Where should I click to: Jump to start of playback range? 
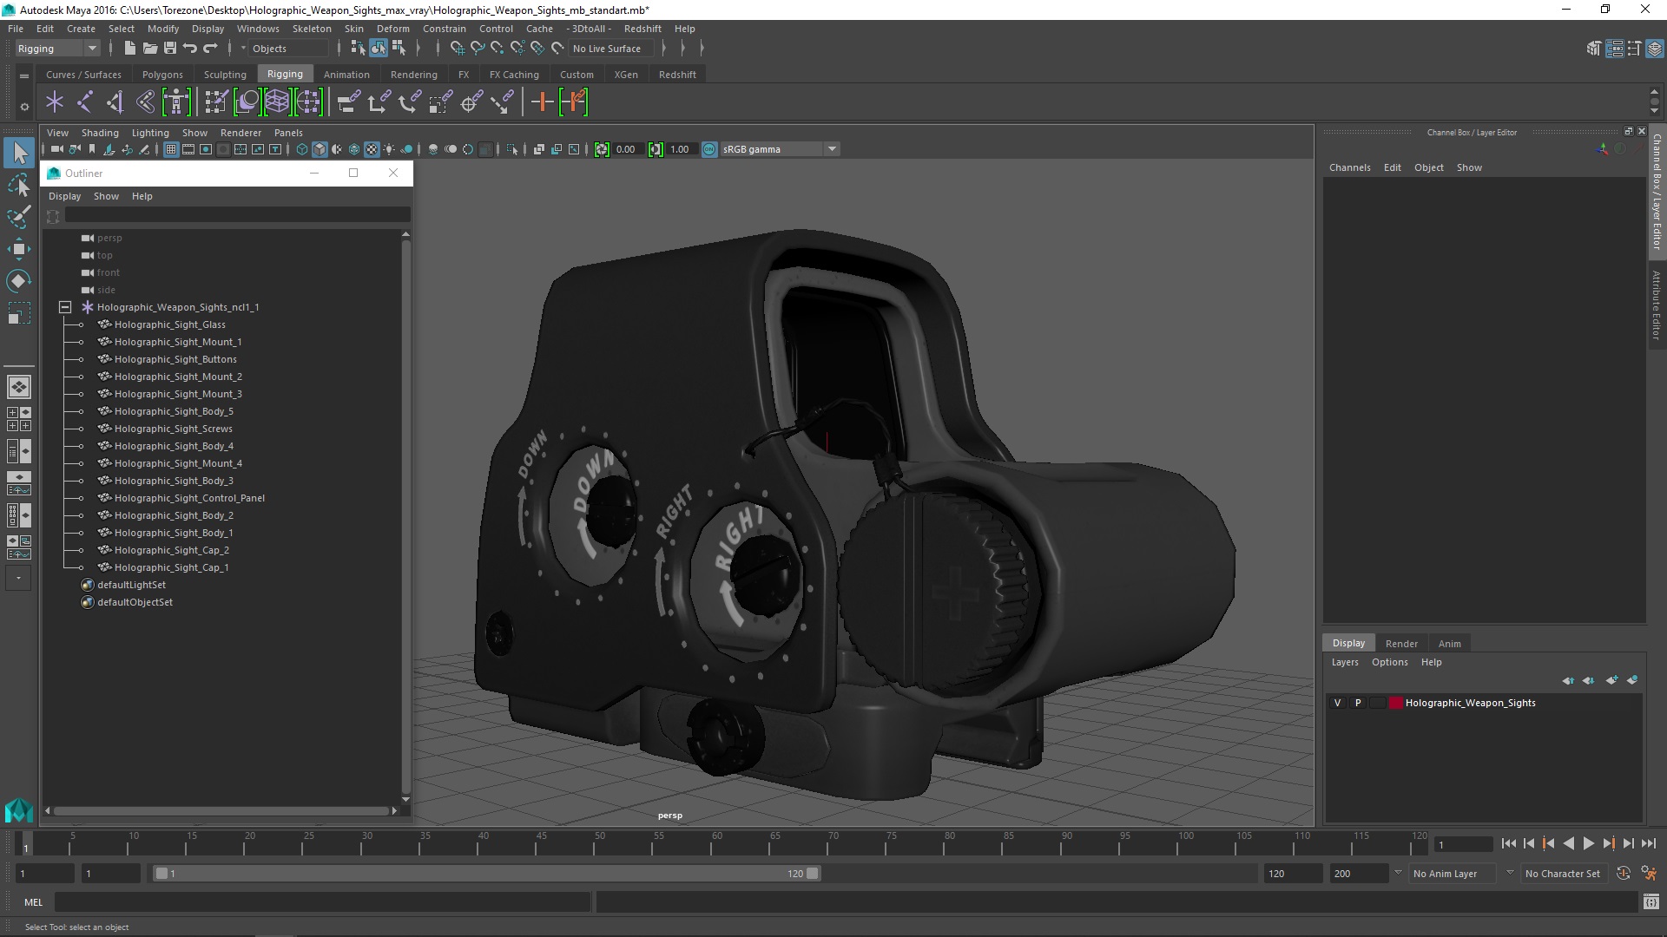(x=1508, y=843)
